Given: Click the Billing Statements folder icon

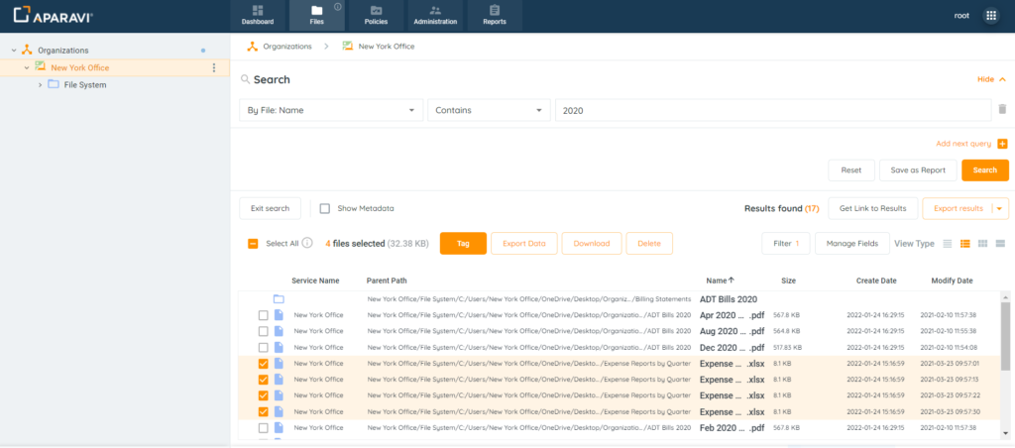Looking at the screenshot, I should coord(279,298).
